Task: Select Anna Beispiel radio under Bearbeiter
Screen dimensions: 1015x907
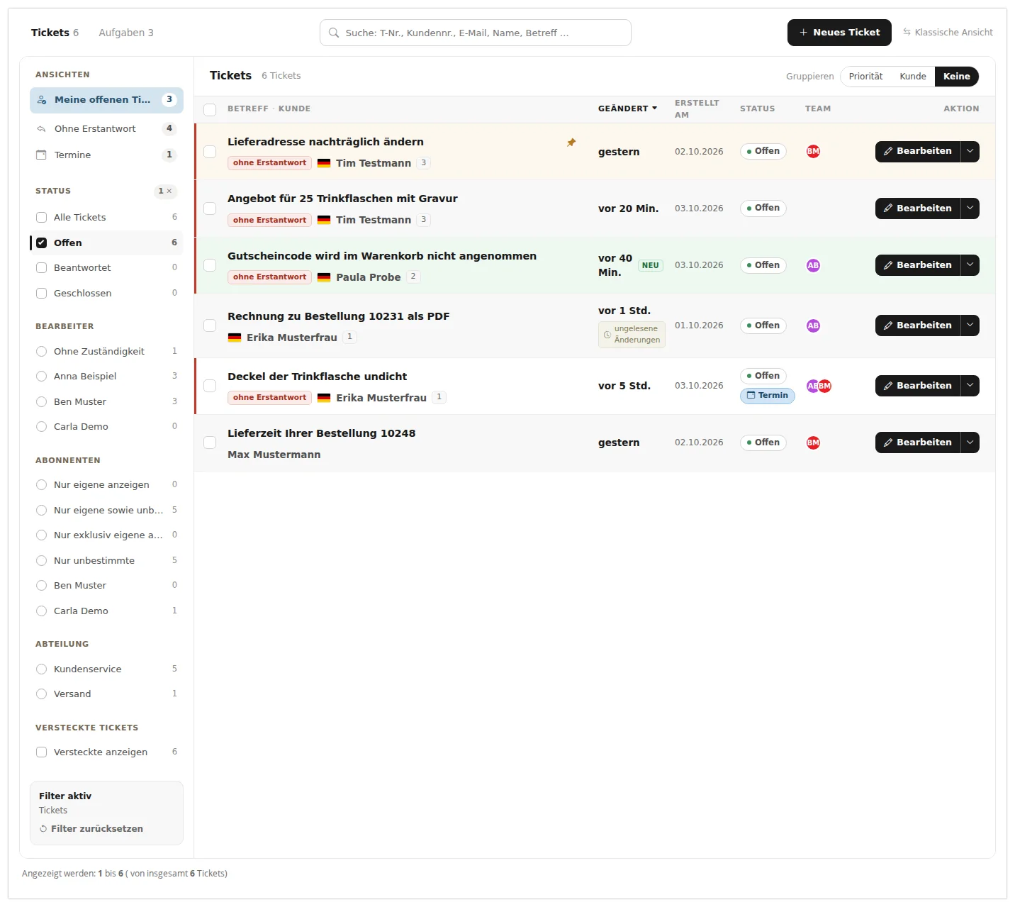Action: (41, 377)
